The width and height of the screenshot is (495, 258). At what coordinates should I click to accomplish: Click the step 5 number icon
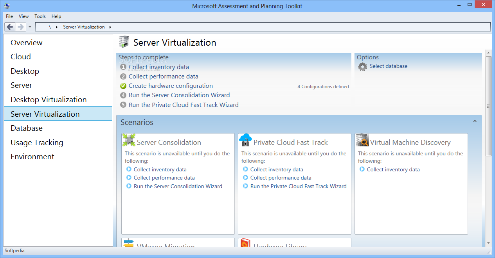[123, 105]
